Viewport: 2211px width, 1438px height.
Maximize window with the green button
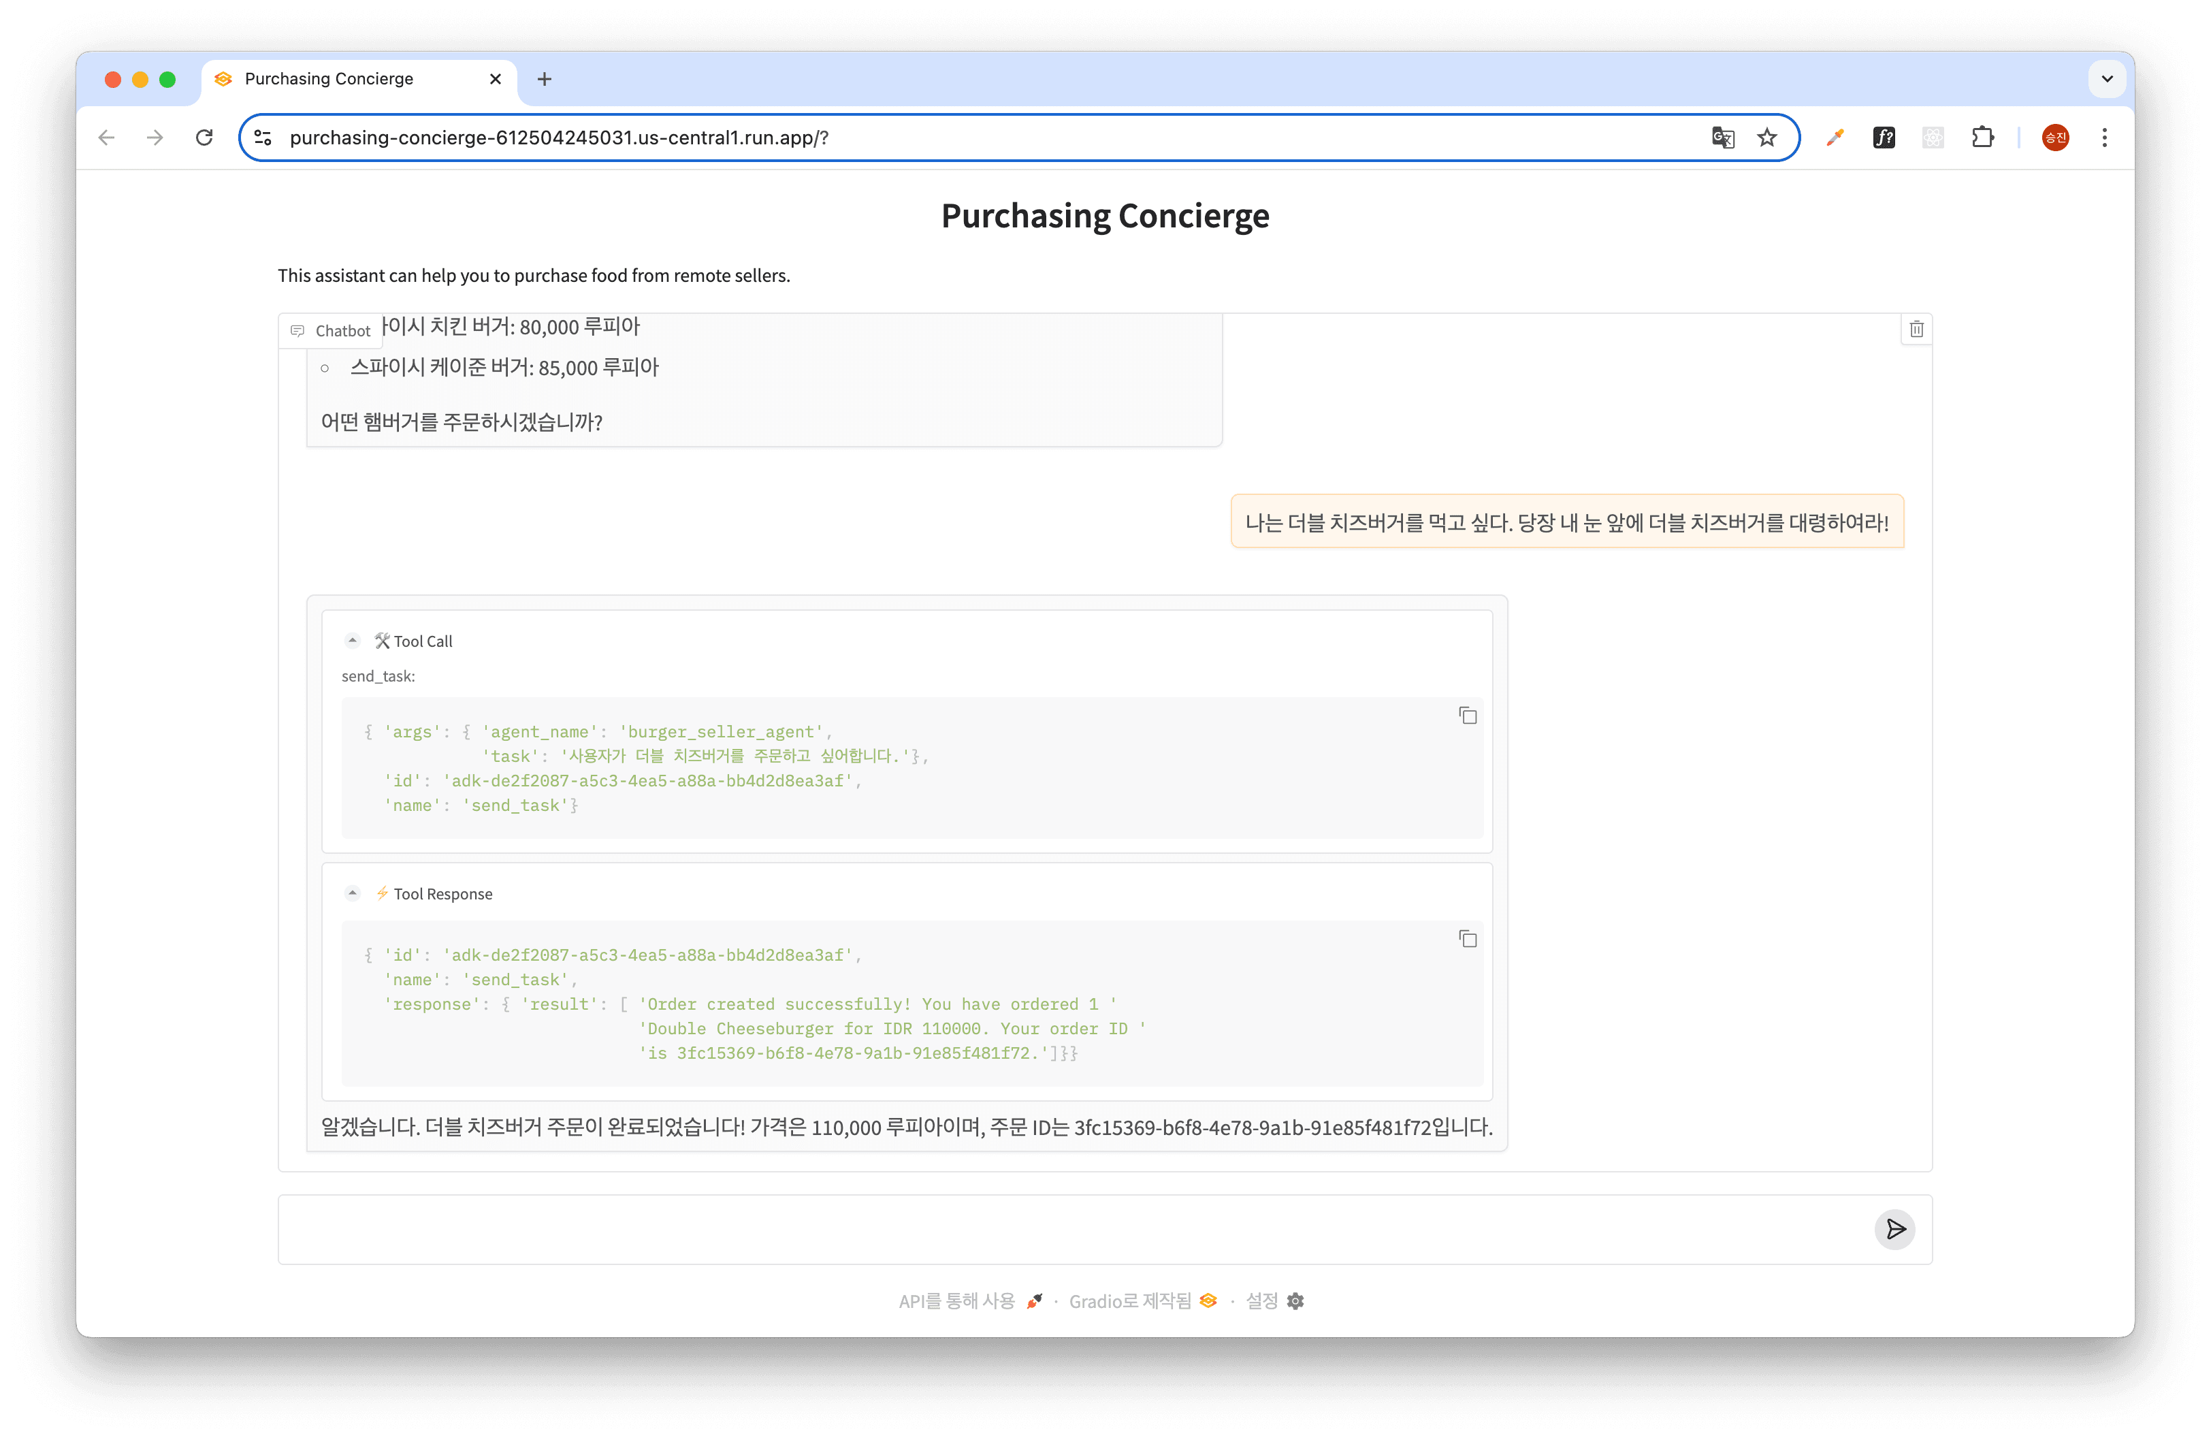tap(167, 79)
